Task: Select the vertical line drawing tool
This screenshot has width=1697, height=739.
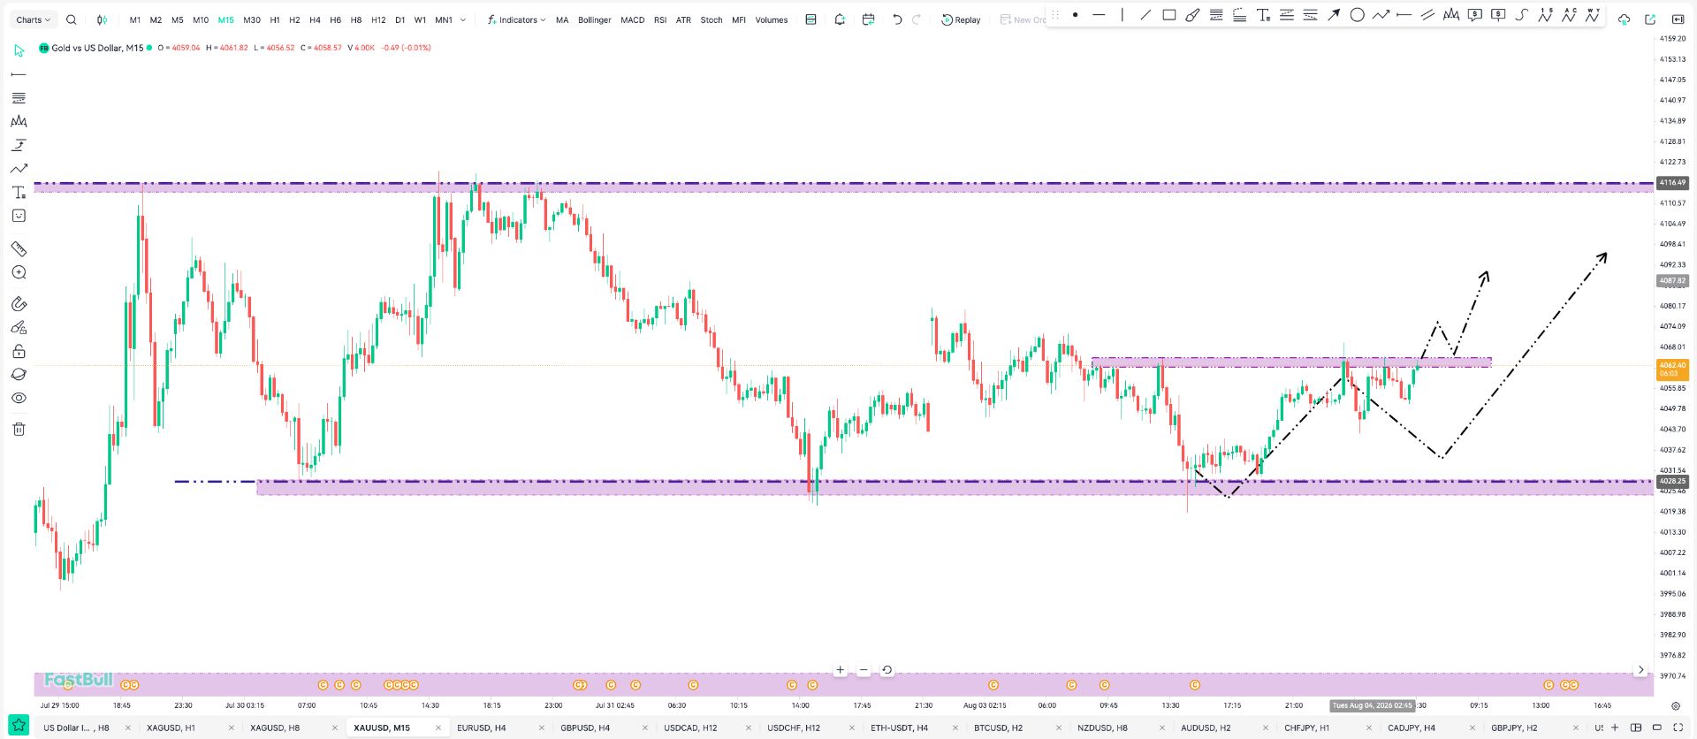Action: [x=1122, y=15]
